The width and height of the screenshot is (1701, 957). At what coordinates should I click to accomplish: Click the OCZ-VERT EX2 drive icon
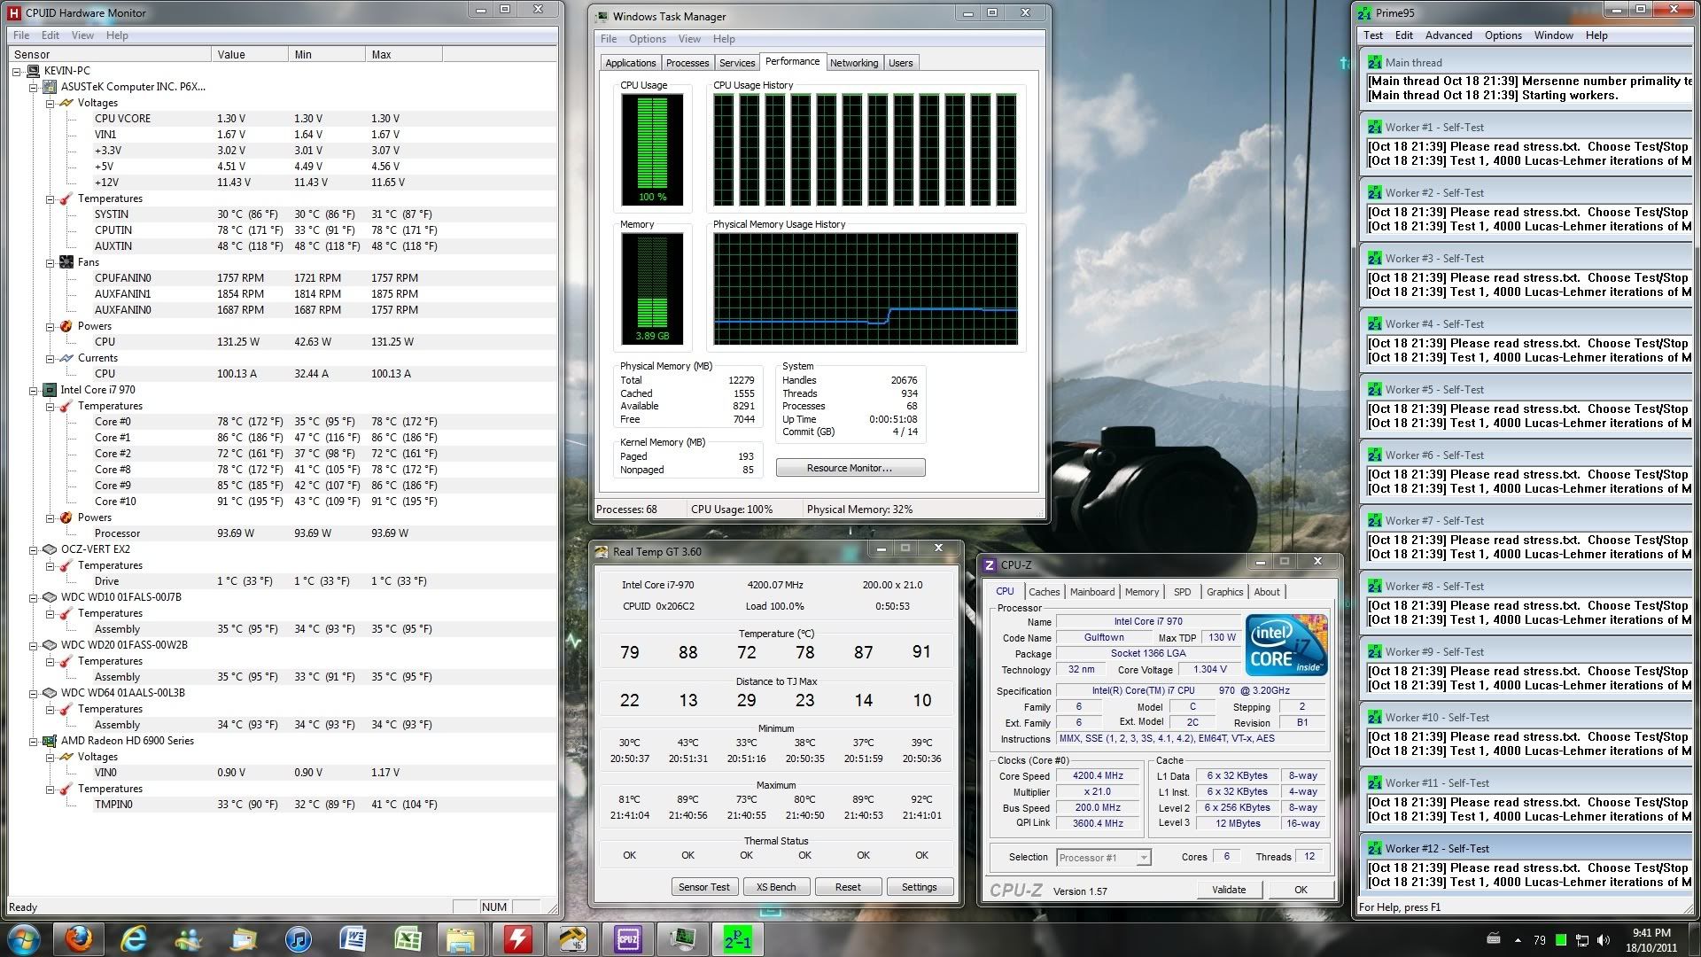[50, 549]
